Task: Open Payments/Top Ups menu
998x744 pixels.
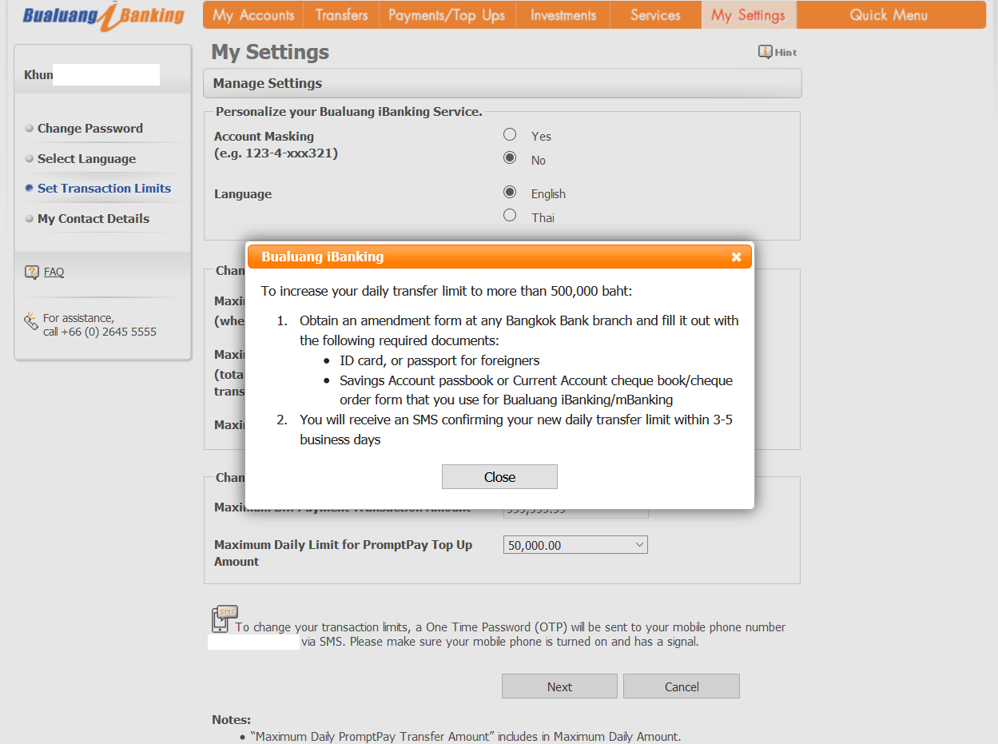Action: point(447,15)
